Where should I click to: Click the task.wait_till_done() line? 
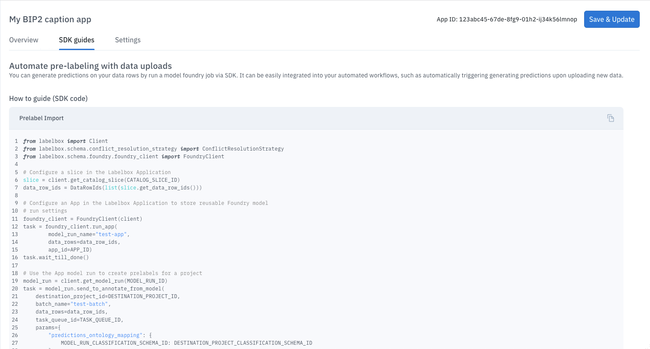click(x=56, y=257)
